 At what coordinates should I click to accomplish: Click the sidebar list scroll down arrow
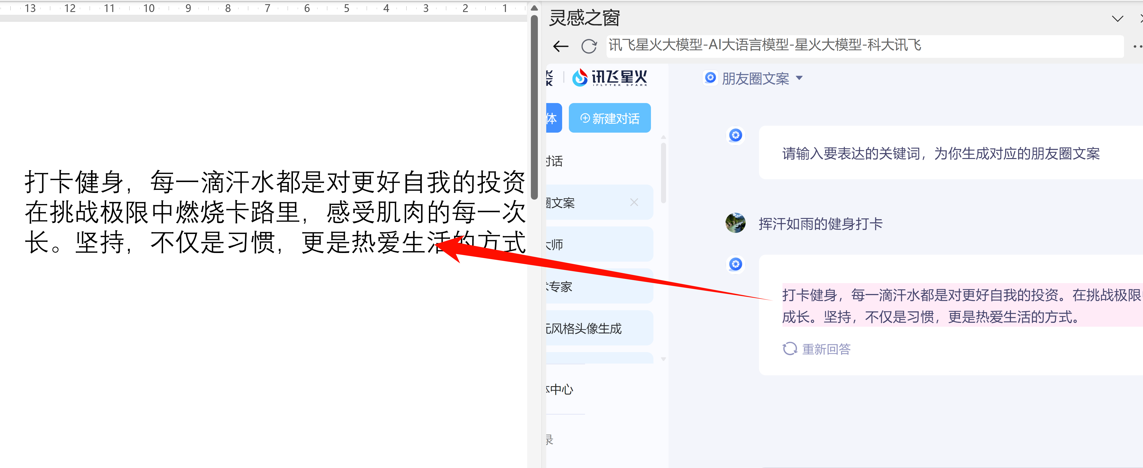[663, 359]
